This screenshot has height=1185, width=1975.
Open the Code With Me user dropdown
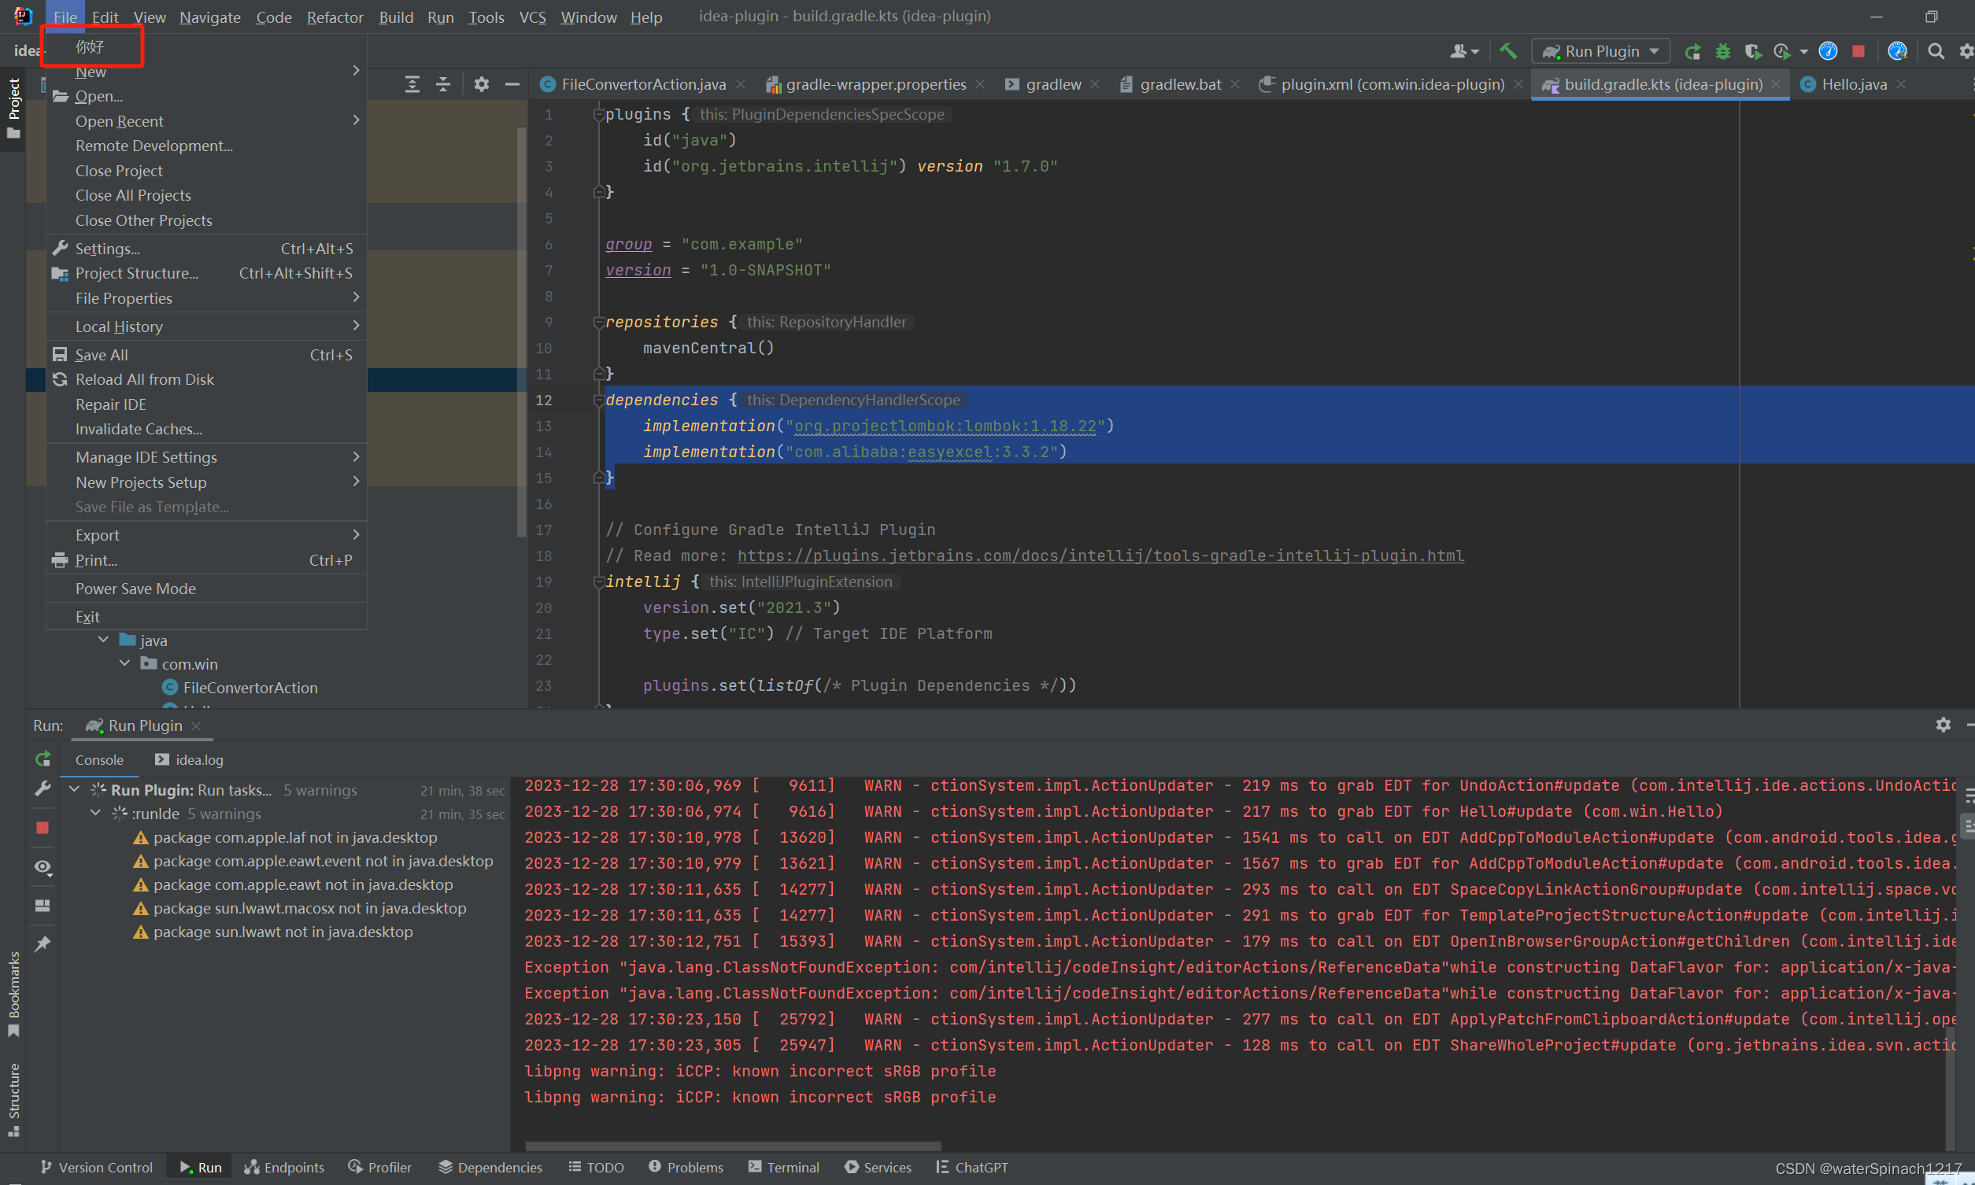[1464, 52]
